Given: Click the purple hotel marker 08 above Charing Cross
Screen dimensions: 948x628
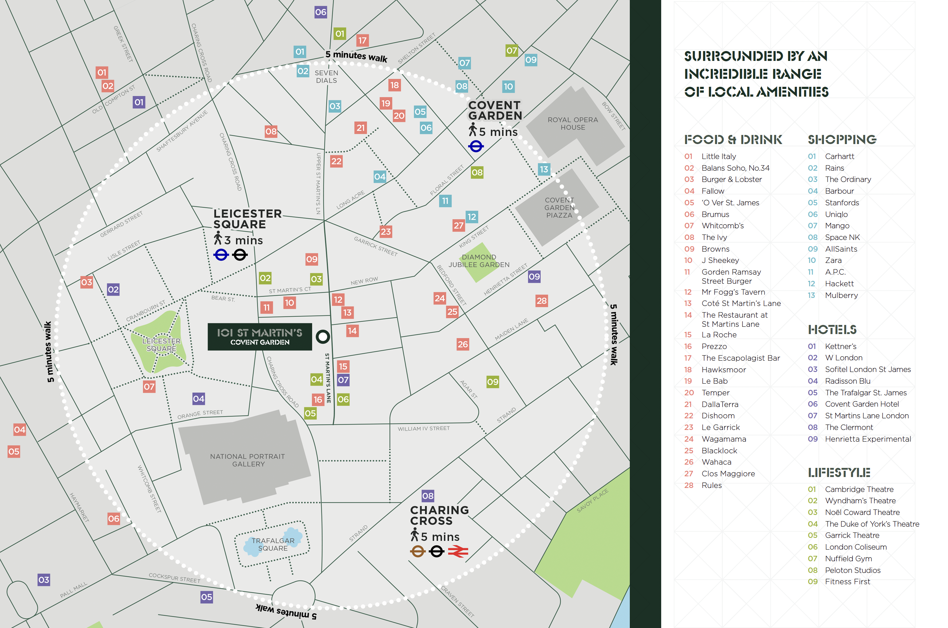Looking at the screenshot, I should (x=428, y=496).
